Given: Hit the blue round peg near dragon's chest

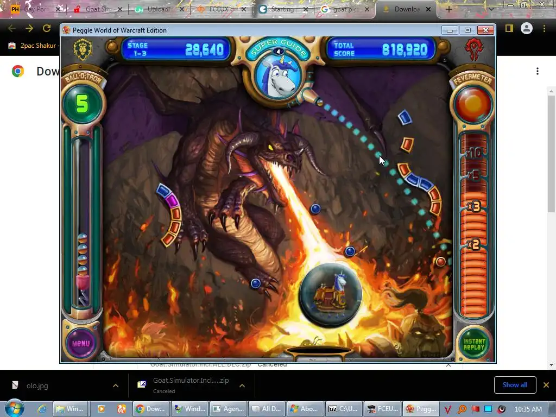Looking at the screenshot, I should click(x=315, y=209).
